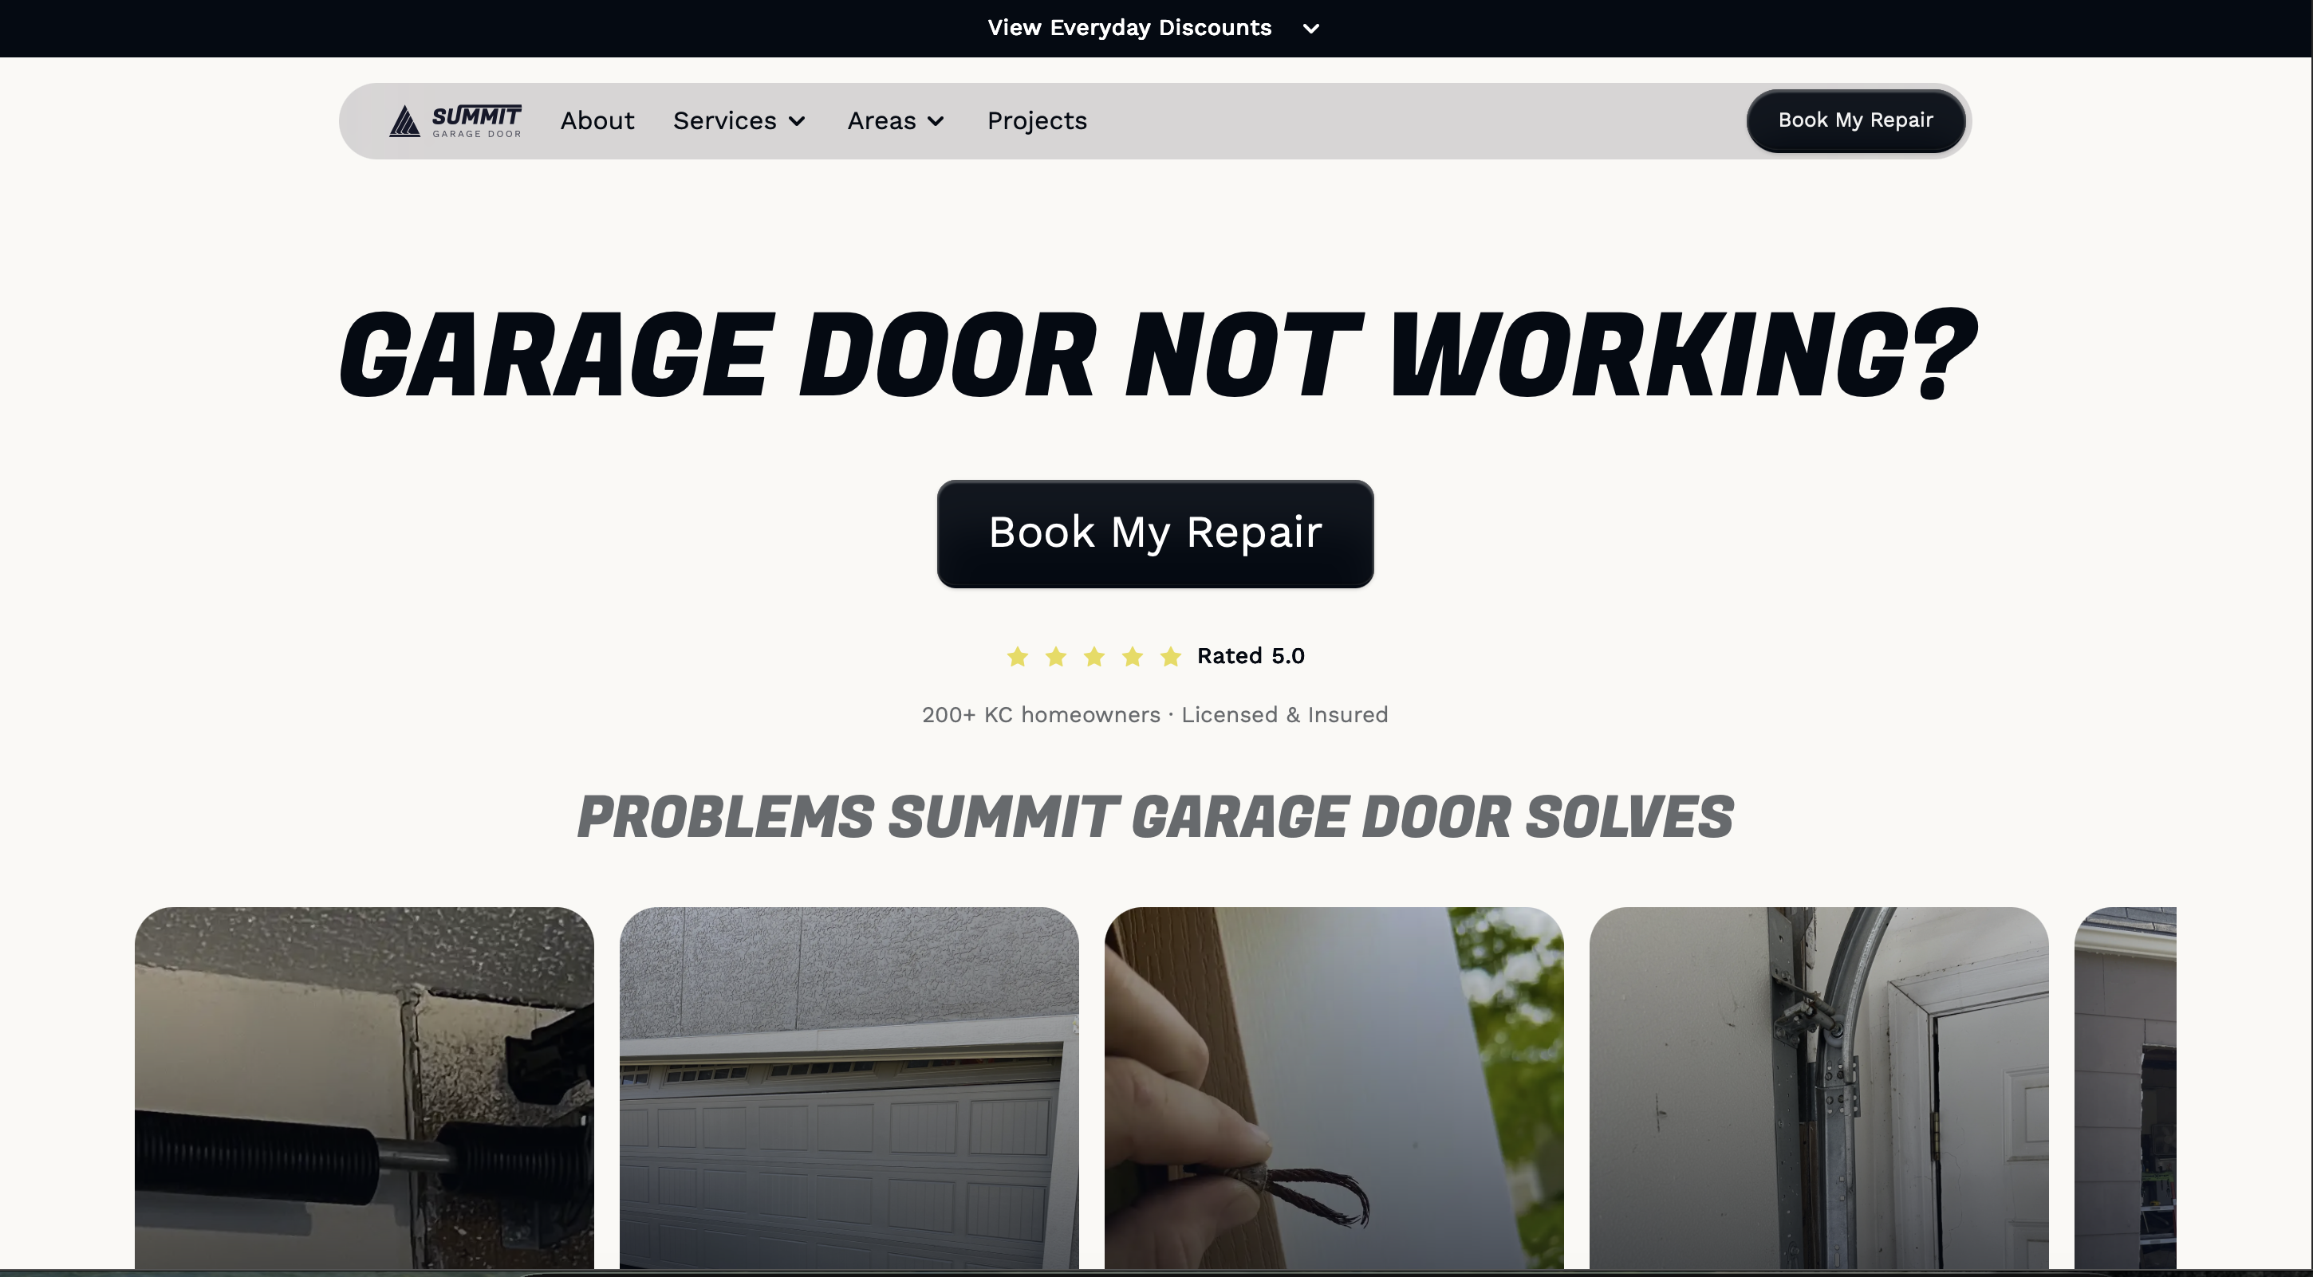This screenshot has height=1277, width=2313.
Task: Open the Areas dropdown menu
Action: point(896,121)
